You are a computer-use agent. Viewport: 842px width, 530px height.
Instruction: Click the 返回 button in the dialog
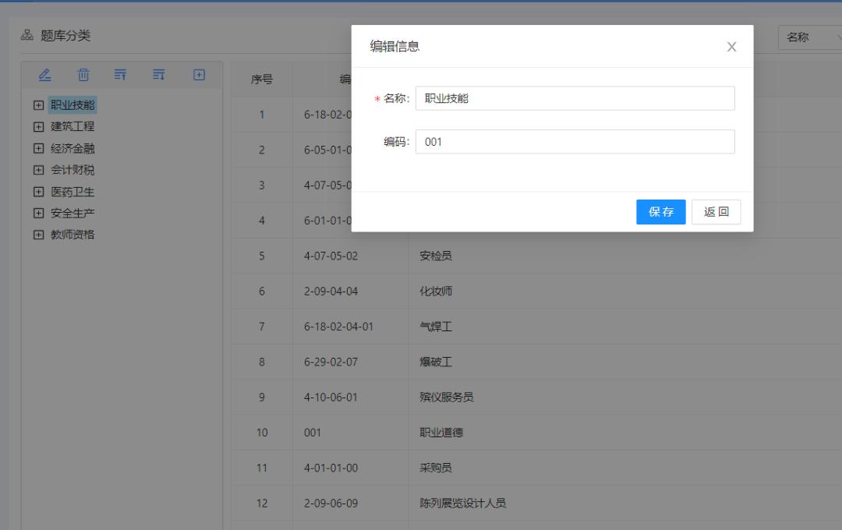click(716, 212)
